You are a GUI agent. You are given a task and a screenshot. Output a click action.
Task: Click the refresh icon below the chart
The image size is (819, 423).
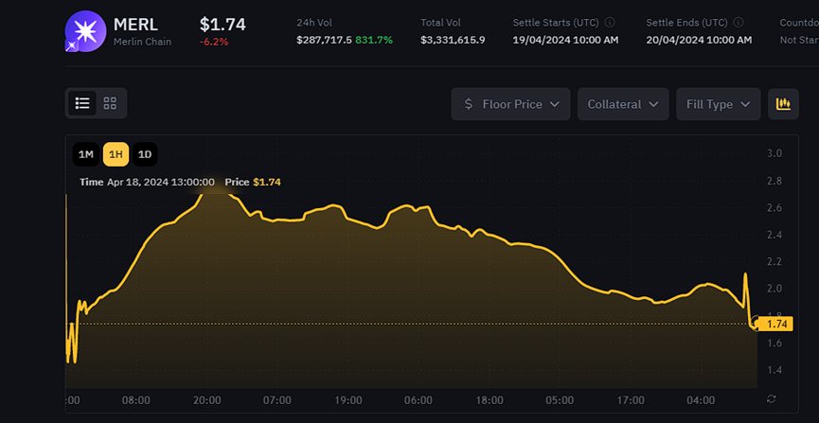pos(773,398)
